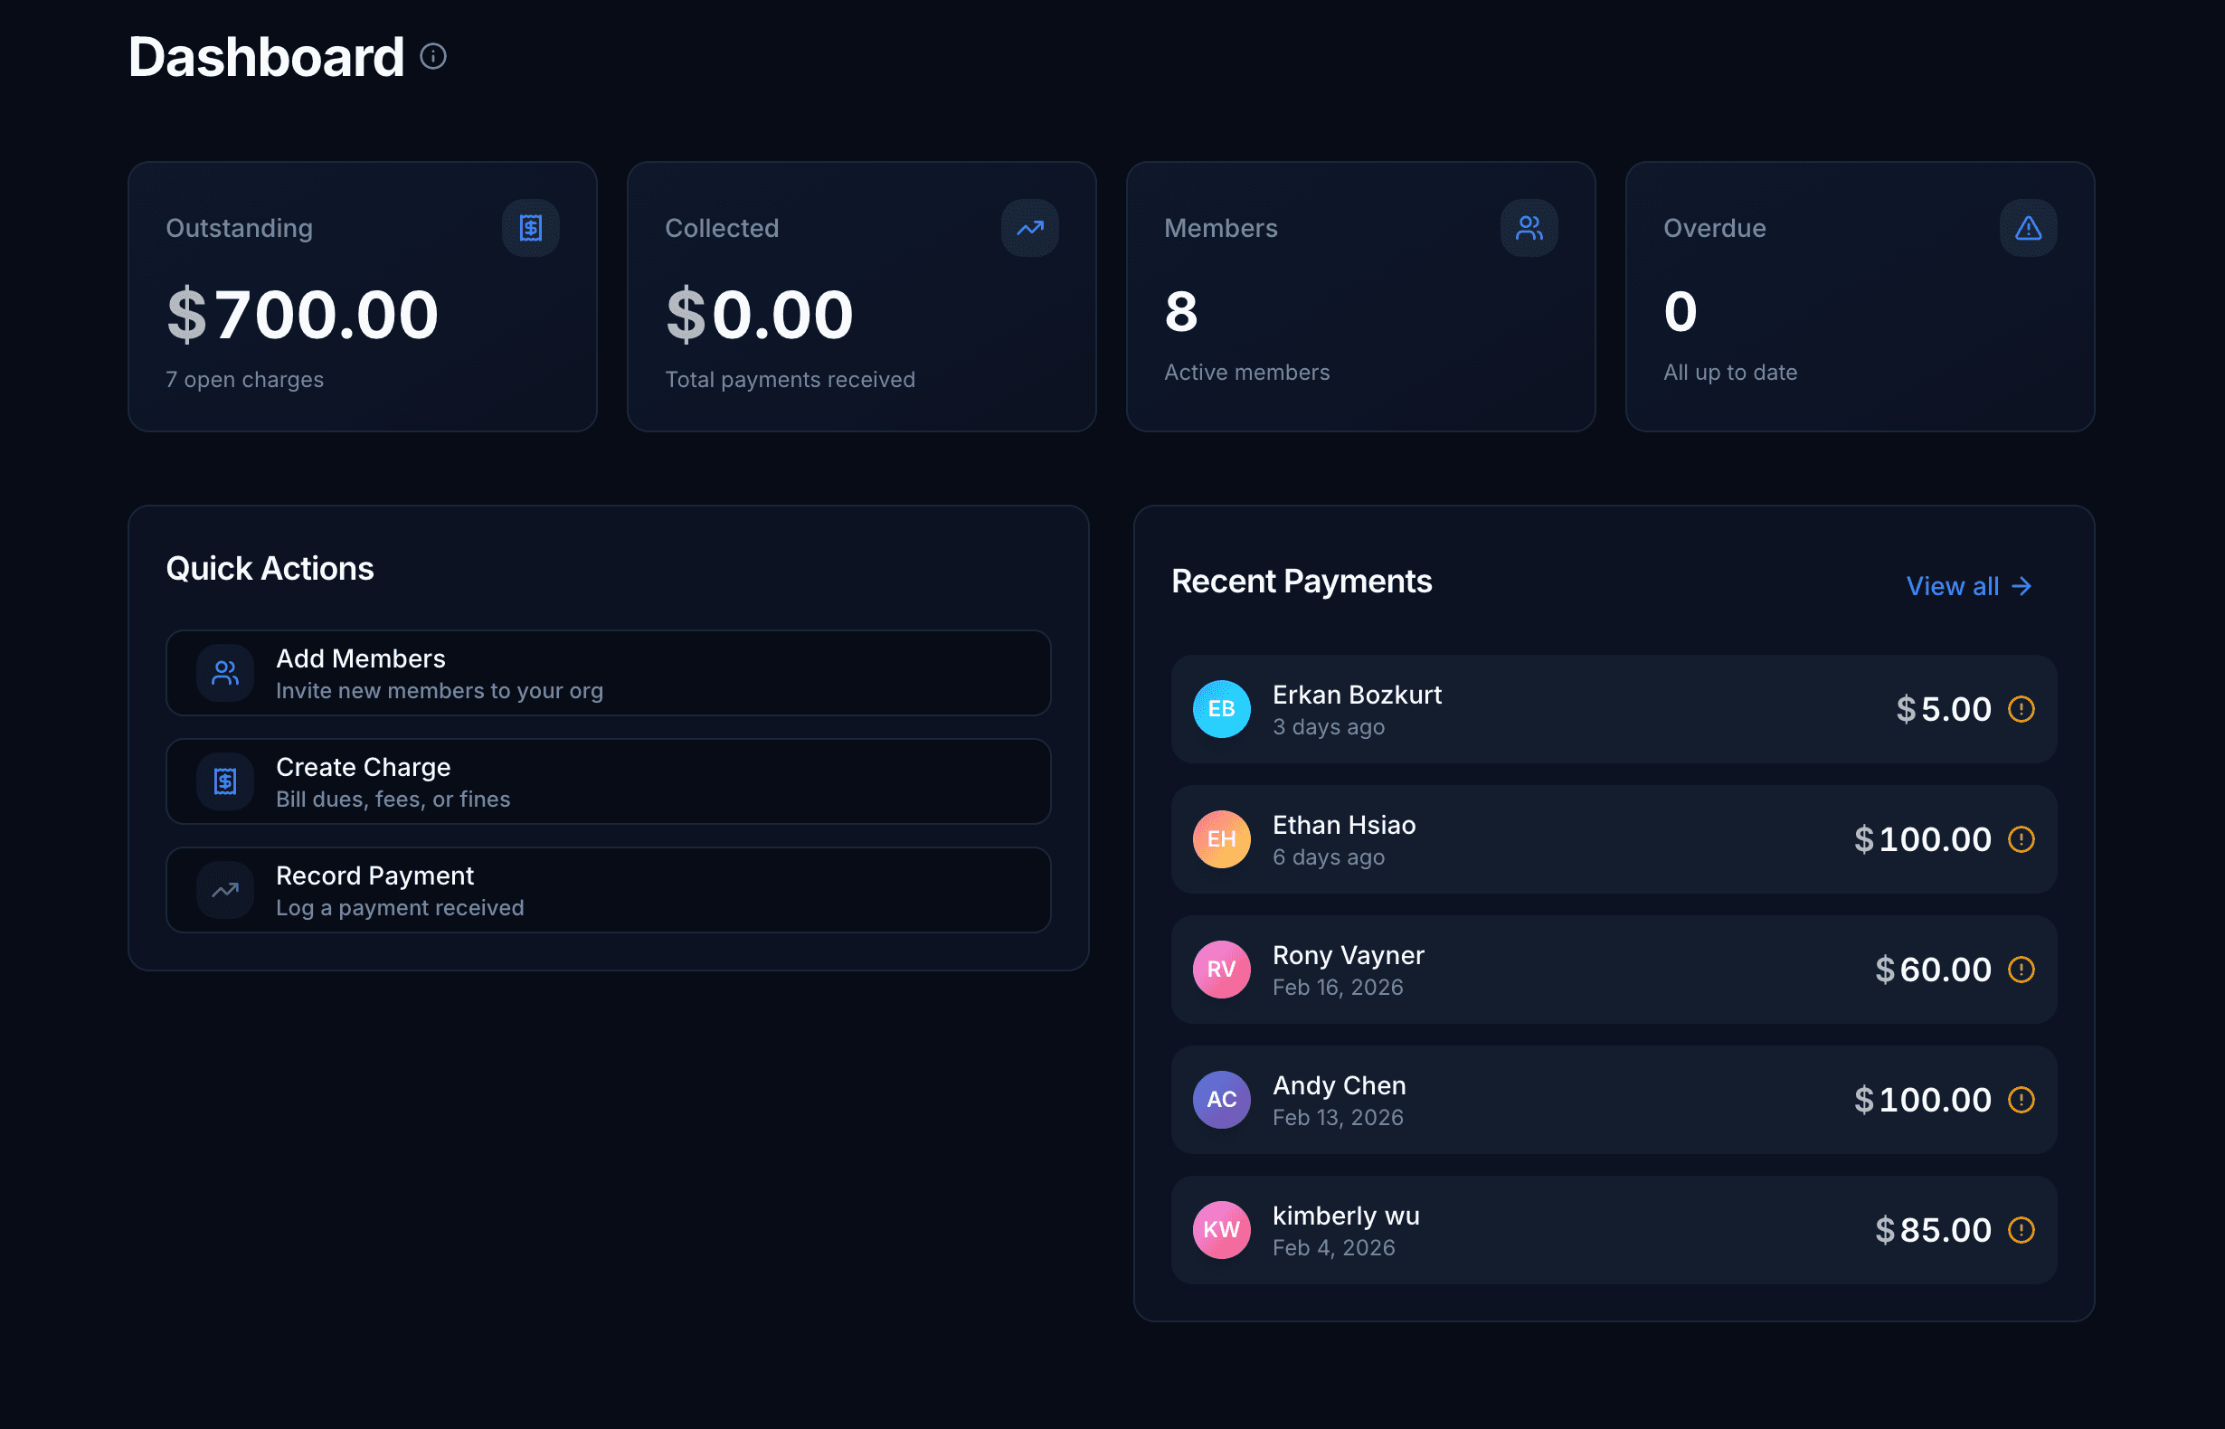The width and height of the screenshot is (2225, 1429).
Task: Click the info icon next to Dashboard title
Action: (x=431, y=57)
